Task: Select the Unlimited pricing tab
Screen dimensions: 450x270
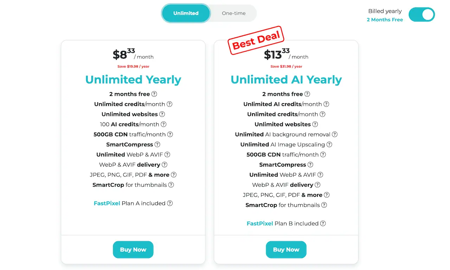Action: click(x=186, y=13)
